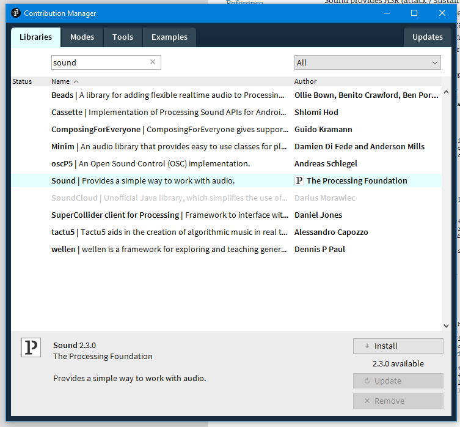This screenshot has height=427, width=460.
Task: Sort the list by the Author column header
Action: tap(305, 81)
